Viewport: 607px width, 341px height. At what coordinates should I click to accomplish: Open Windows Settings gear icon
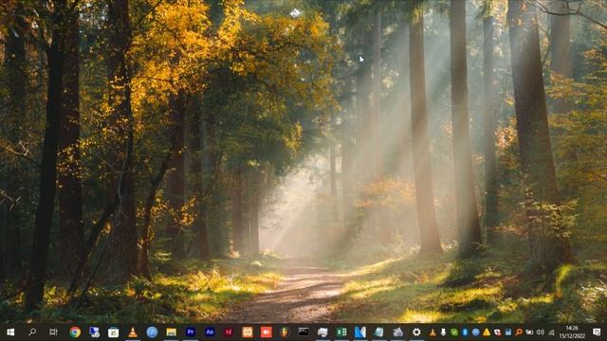[x=416, y=332]
